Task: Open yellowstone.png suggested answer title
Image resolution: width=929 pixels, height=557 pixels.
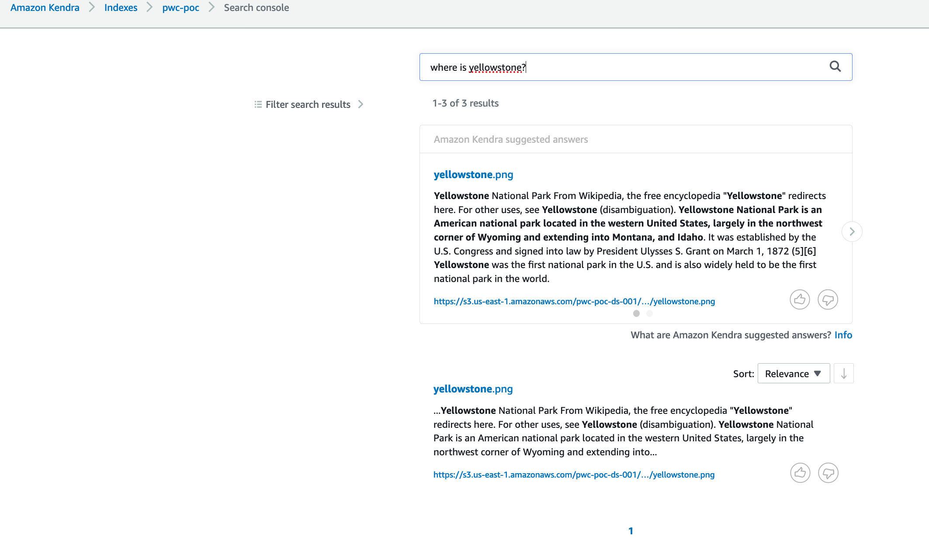Action: (x=473, y=175)
